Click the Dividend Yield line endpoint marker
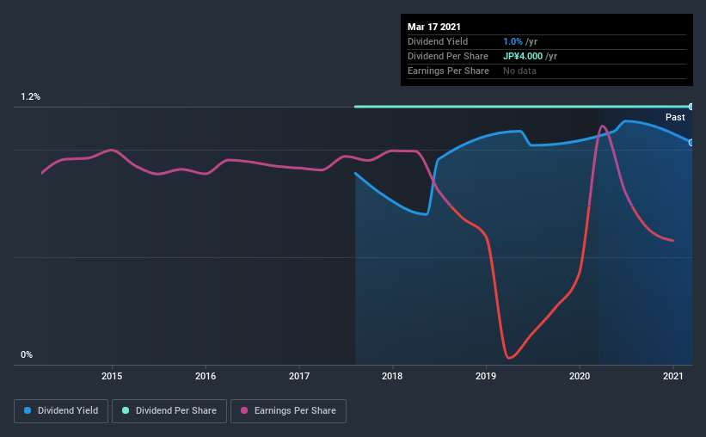706x437 pixels. click(691, 142)
